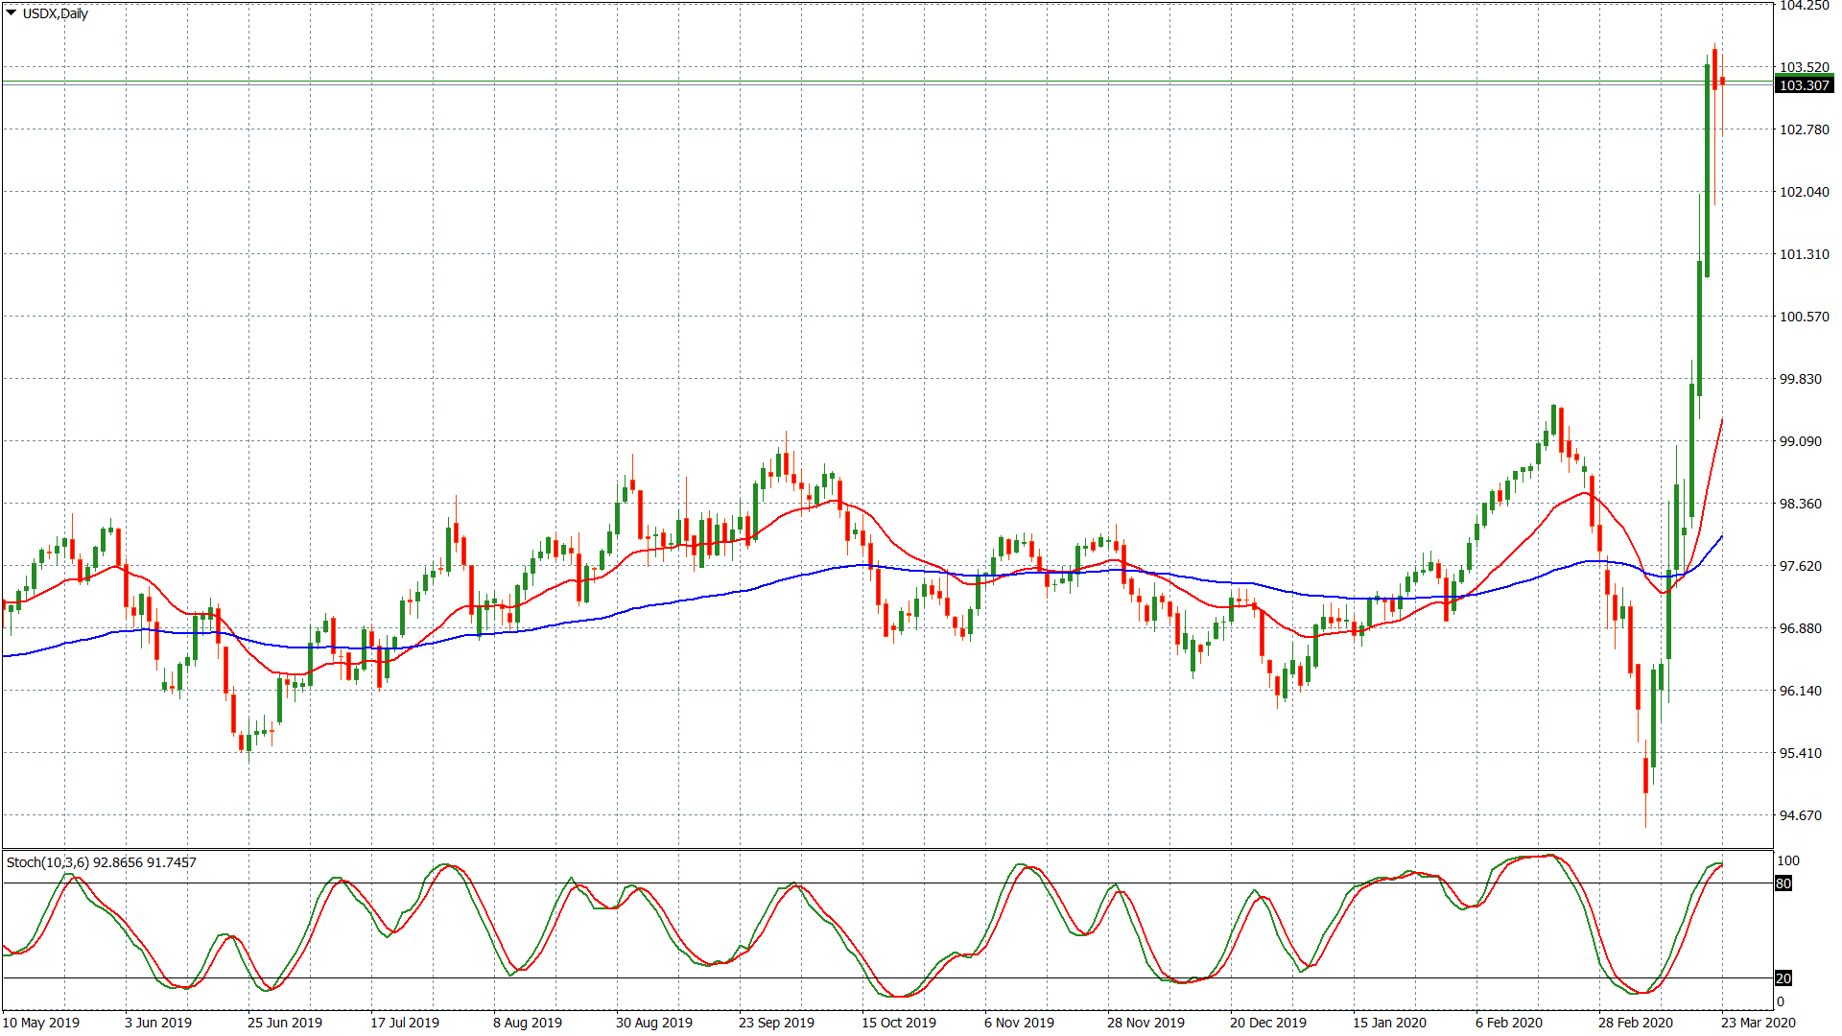Select date label 3 Jun 2019

click(158, 1023)
